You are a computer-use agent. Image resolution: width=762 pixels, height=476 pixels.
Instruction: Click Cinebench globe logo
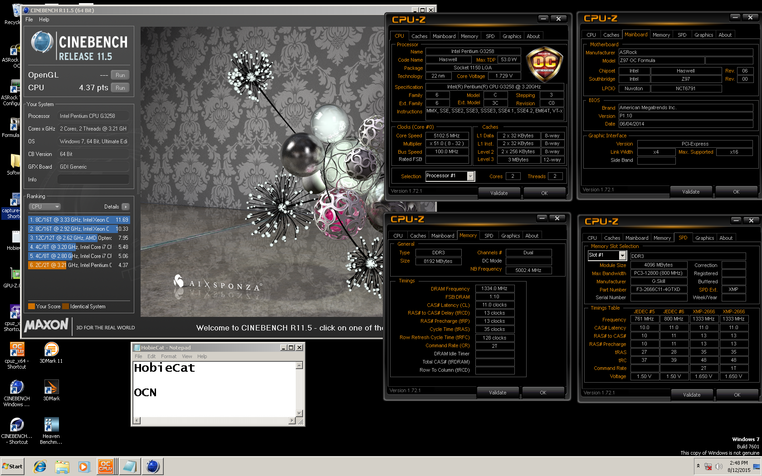pyautogui.click(x=42, y=42)
